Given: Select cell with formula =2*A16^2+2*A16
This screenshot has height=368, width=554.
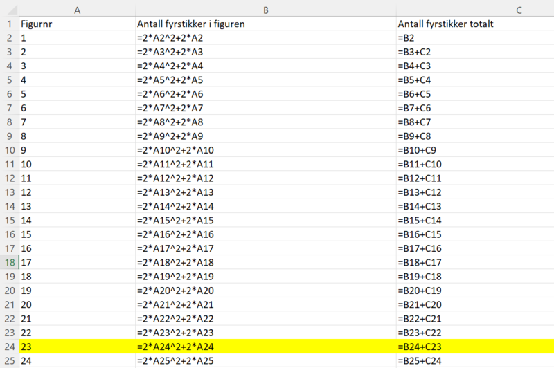Looking at the screenshot, I should tap(266, 234).
